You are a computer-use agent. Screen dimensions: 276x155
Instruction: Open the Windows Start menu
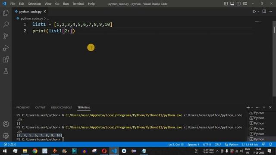click(x=5, y=151)
